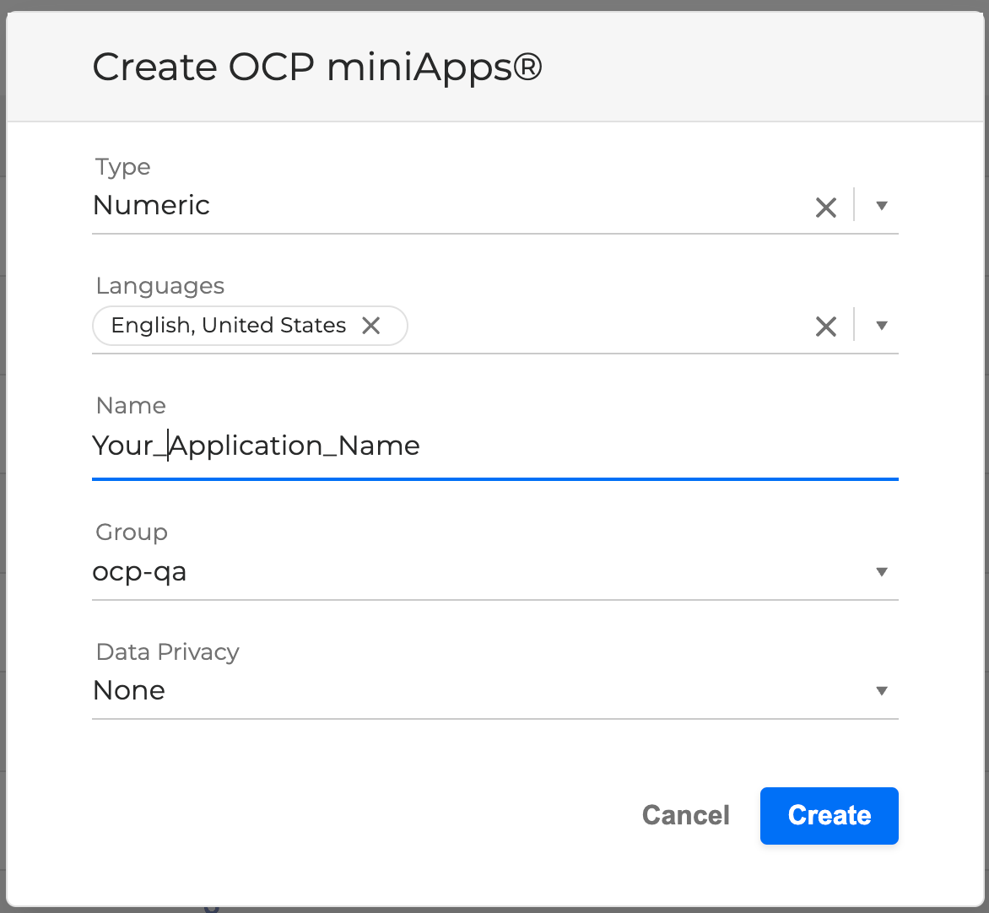The image size is (989, 913).
Task: Click the blue Create button
Action: [x=829, y=815]
